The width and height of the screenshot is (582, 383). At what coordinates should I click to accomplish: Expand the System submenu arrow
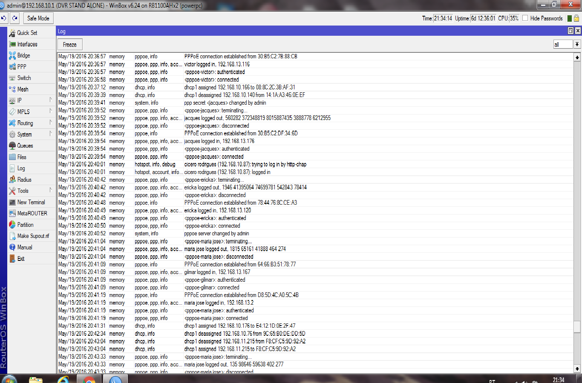pyautogui.click(x=51, y=134)
